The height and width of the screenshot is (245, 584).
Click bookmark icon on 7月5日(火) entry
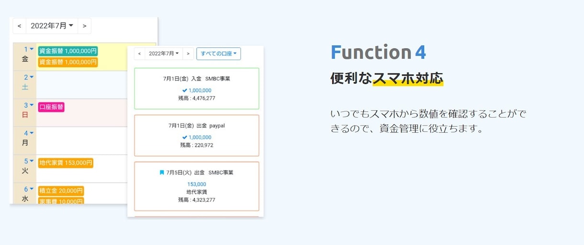point(162,172)
